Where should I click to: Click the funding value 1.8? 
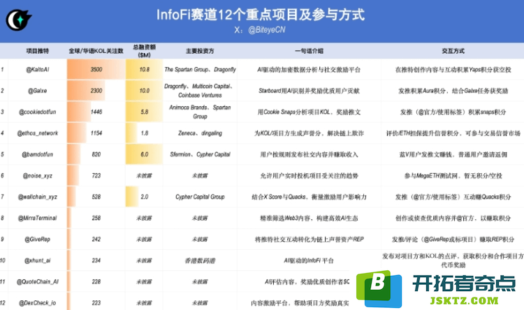(x=145, y=133)
